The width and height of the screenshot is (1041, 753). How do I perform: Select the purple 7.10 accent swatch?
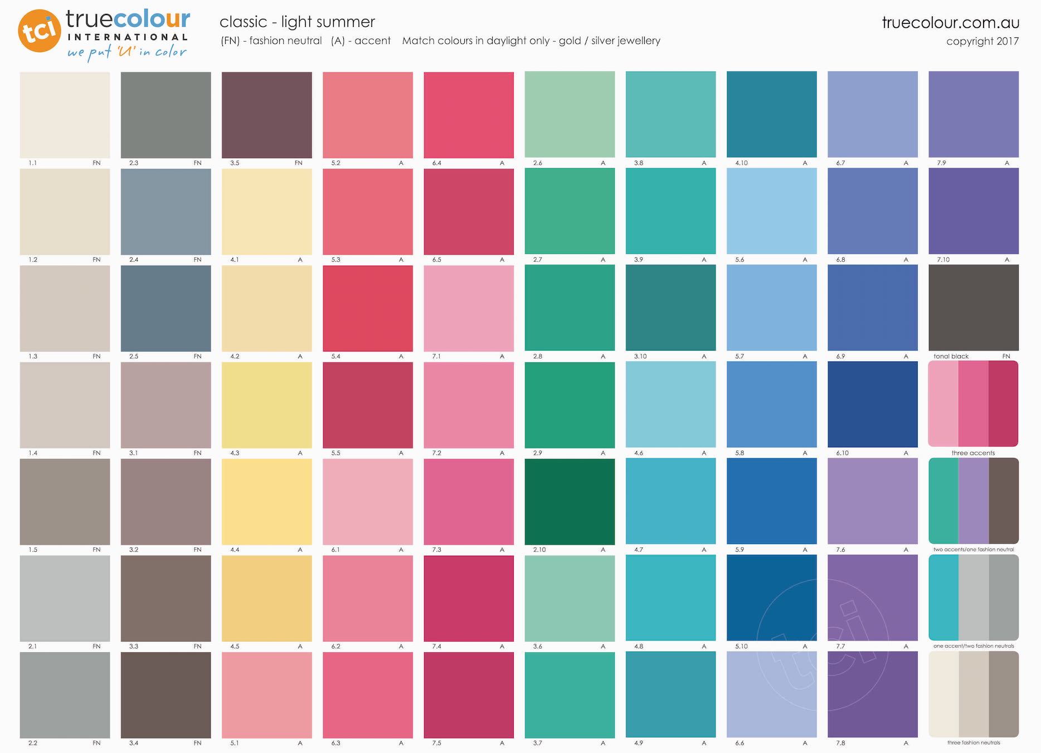point(973,212)
